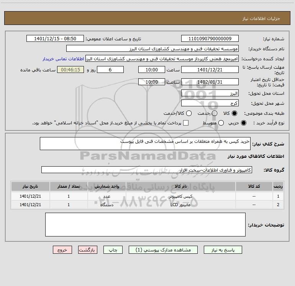The image size is (295, 286).
Task: Click quantity cell in مانیتور LCD row
Action: (x=69, y=205)
